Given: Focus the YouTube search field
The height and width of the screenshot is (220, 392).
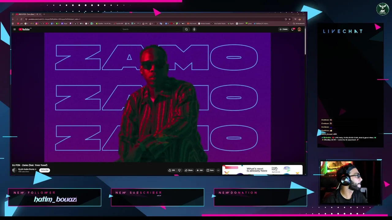Looking at the screenshot, I should 152,29.
